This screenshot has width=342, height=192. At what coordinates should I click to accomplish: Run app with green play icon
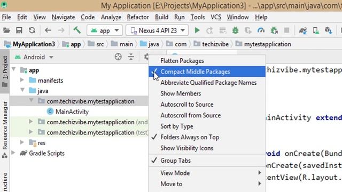[197, 30]
